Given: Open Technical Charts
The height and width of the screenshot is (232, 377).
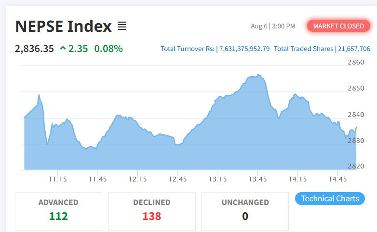Looking at the screenshot, I should (x=330, y=198).
